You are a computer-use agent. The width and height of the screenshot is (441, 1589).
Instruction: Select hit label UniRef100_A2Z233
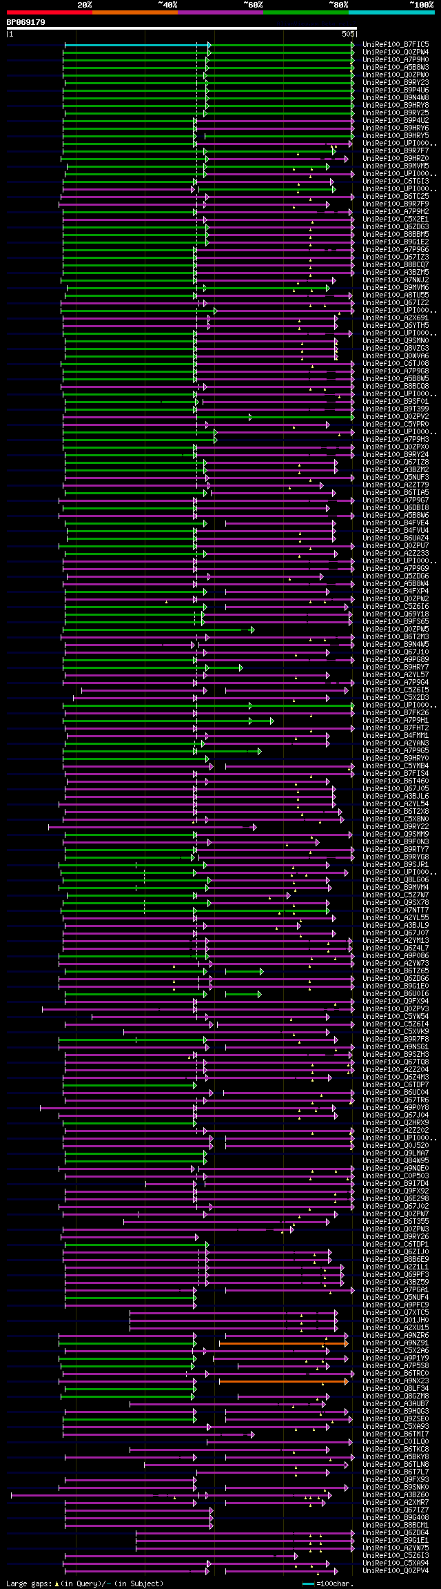pyautogui.click(x=396, y=553)
